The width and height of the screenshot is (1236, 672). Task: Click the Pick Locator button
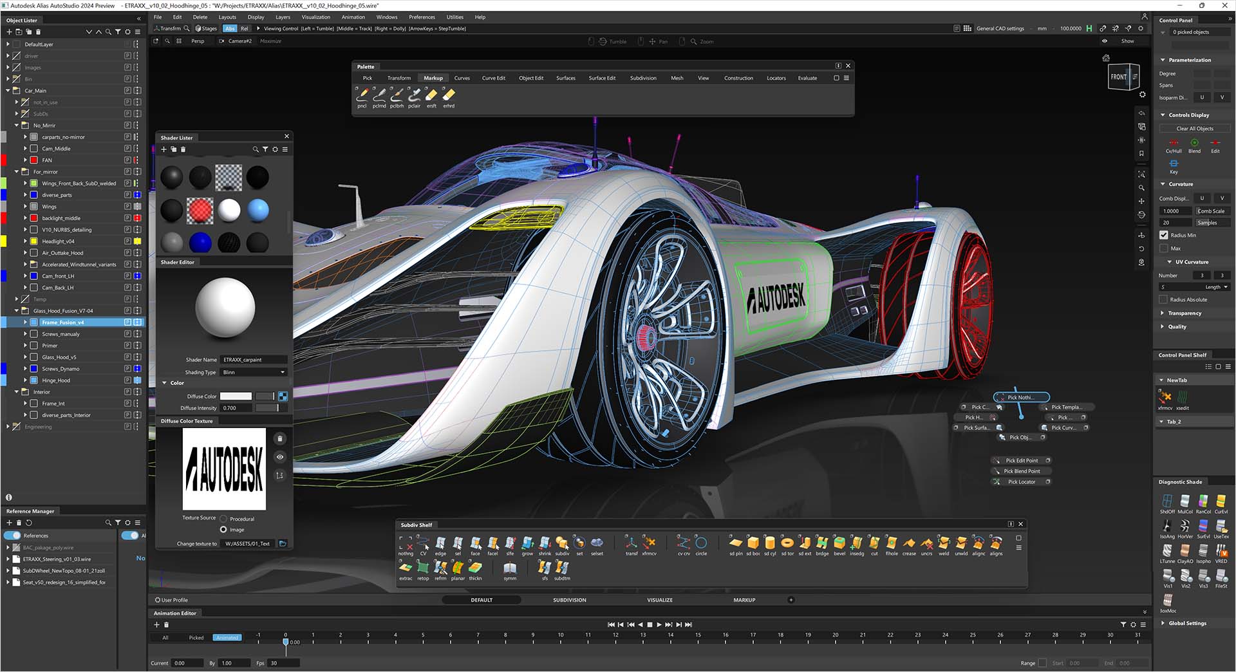1020,481
